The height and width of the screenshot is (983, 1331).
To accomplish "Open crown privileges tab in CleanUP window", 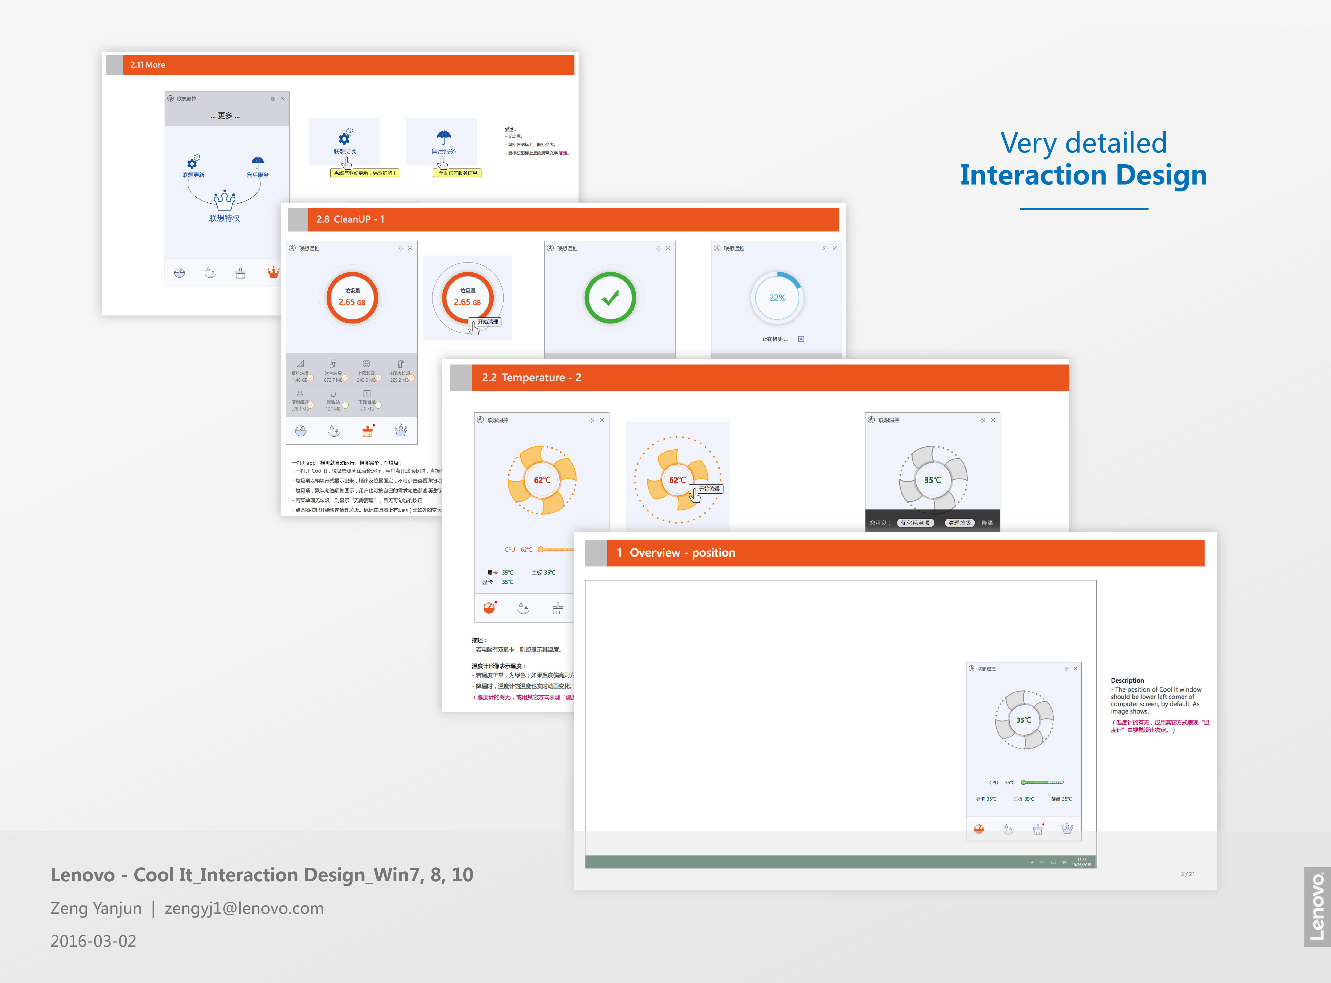I will point(401,430).
